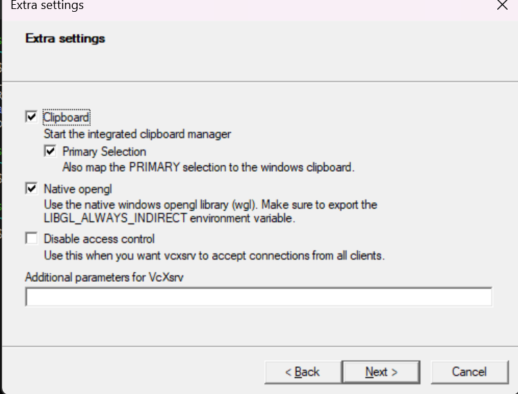Click the Disable access control label
The width and height of the screenshot is (518, 394).
(x=99, y=240)
